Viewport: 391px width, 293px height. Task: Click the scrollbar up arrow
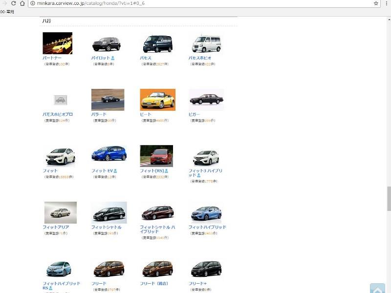(x=389, y=20)
